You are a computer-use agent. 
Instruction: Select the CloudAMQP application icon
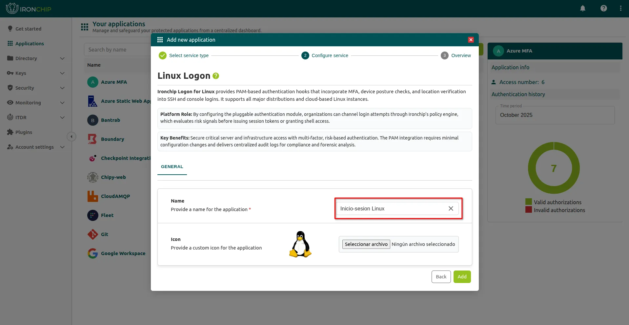pyautogui.click(x=93, y=196)
